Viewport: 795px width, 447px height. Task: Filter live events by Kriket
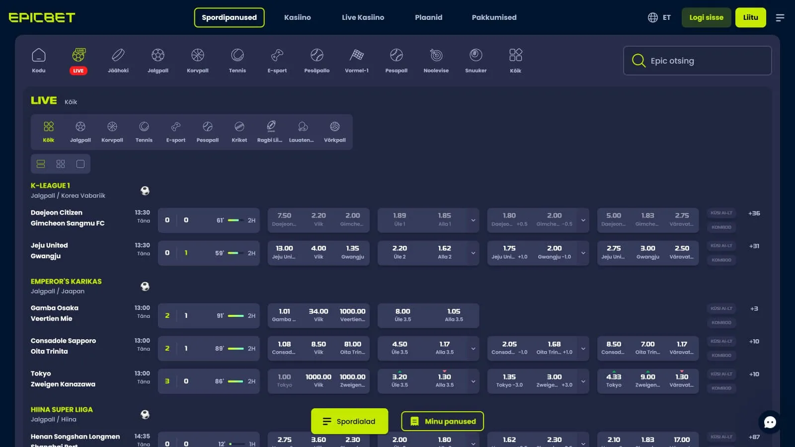coord(239,132)
